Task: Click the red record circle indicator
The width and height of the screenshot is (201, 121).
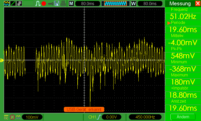Action: pyautogui.click(x=44, y=4)
